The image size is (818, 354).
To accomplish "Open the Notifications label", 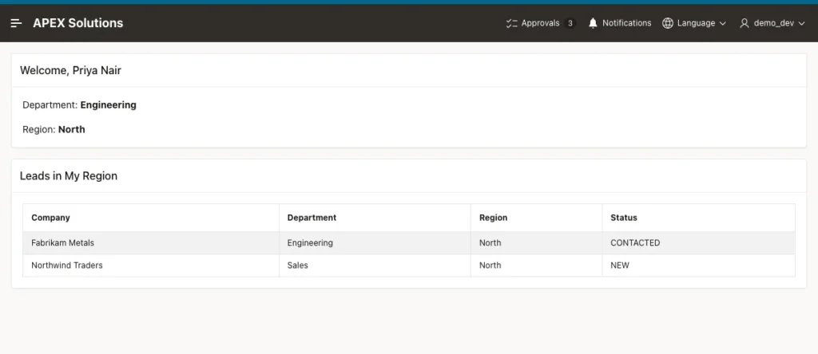I will [x=626, y=23].
